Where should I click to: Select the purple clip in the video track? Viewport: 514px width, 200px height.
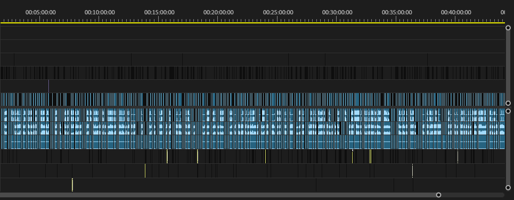[x=48, y=86]
